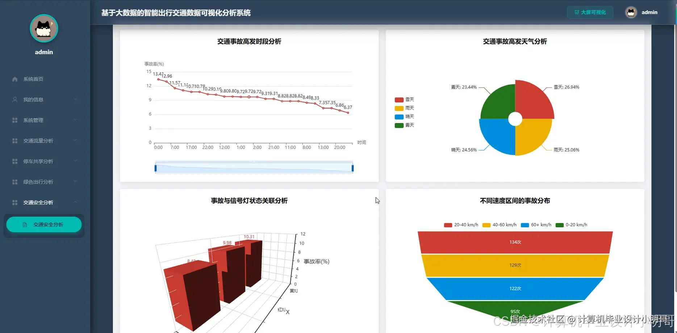The image size is (677, 333).
Task: Toggle 20-40 km/h funnel legend
Action: click(x=461, y=225)
